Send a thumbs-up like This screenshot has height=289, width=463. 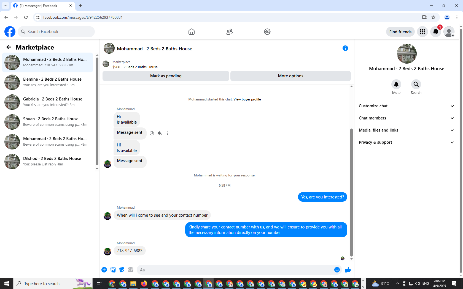[x=348, y=270]
